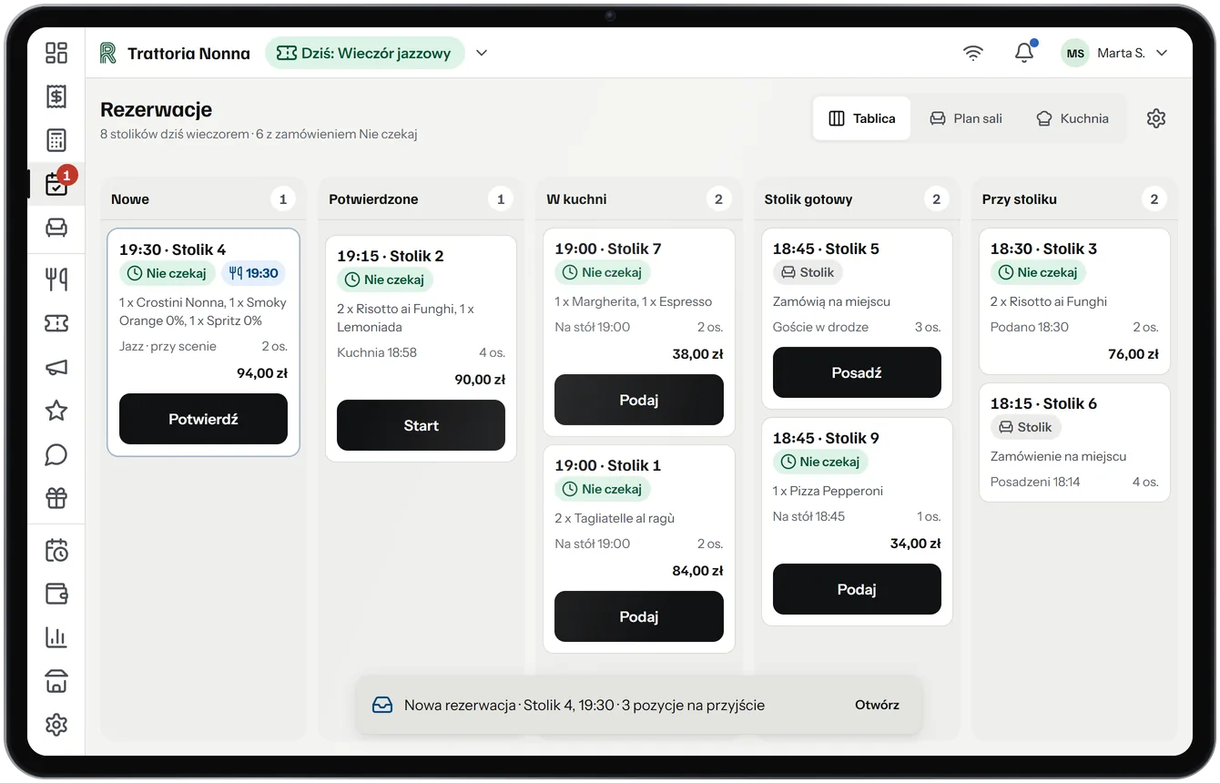Switch to the Kuchnia tab

pos(1073,118)
